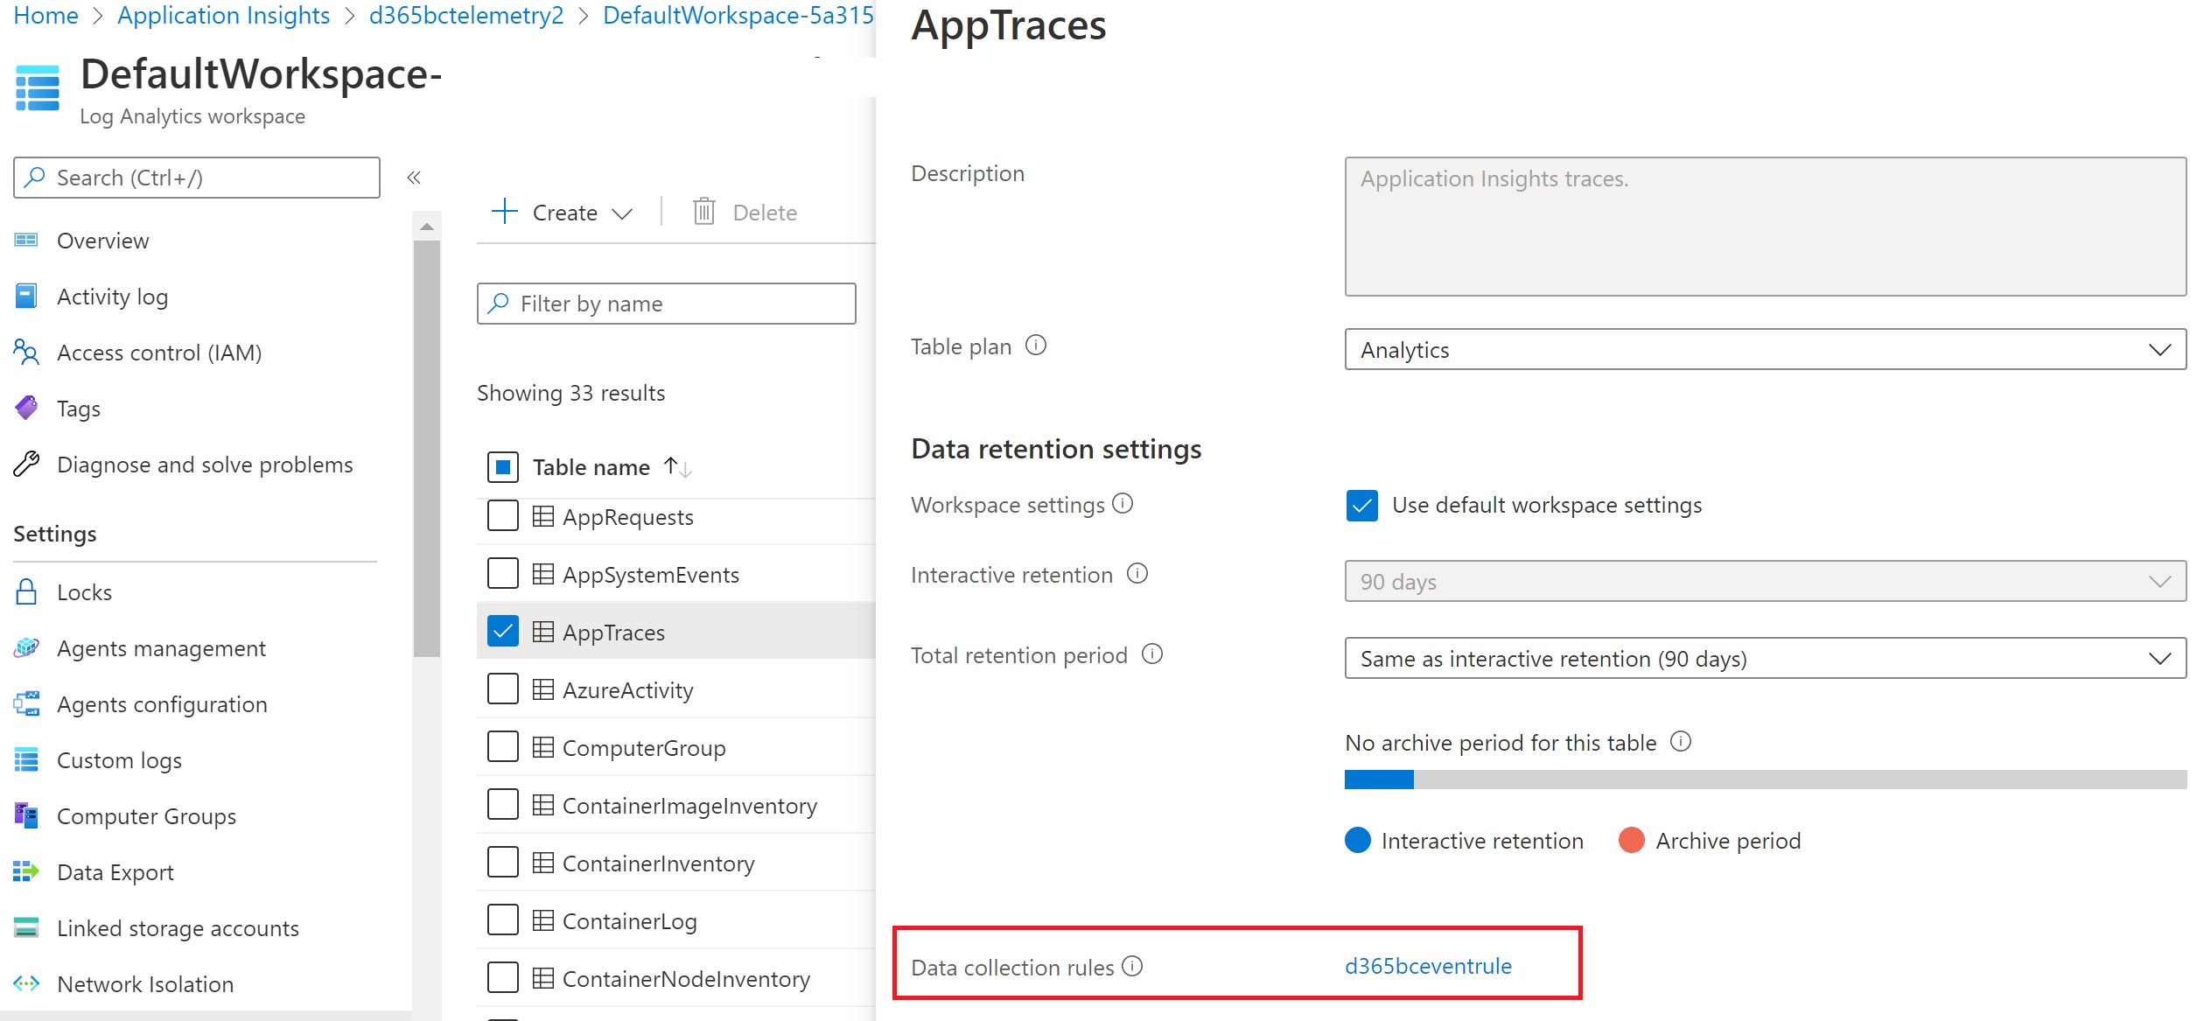Viewport: 2211px width, 1021px height.
Task: Open the d365bceventrule data collection rule link
Action: pyautogui.click(x=1428, y=966)
